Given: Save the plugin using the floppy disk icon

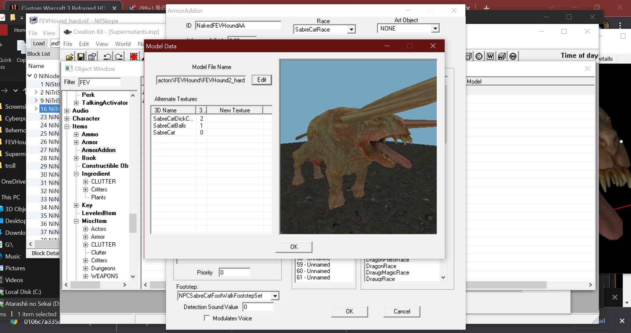Looking at the screenshot, I should [x=81, y=56].
